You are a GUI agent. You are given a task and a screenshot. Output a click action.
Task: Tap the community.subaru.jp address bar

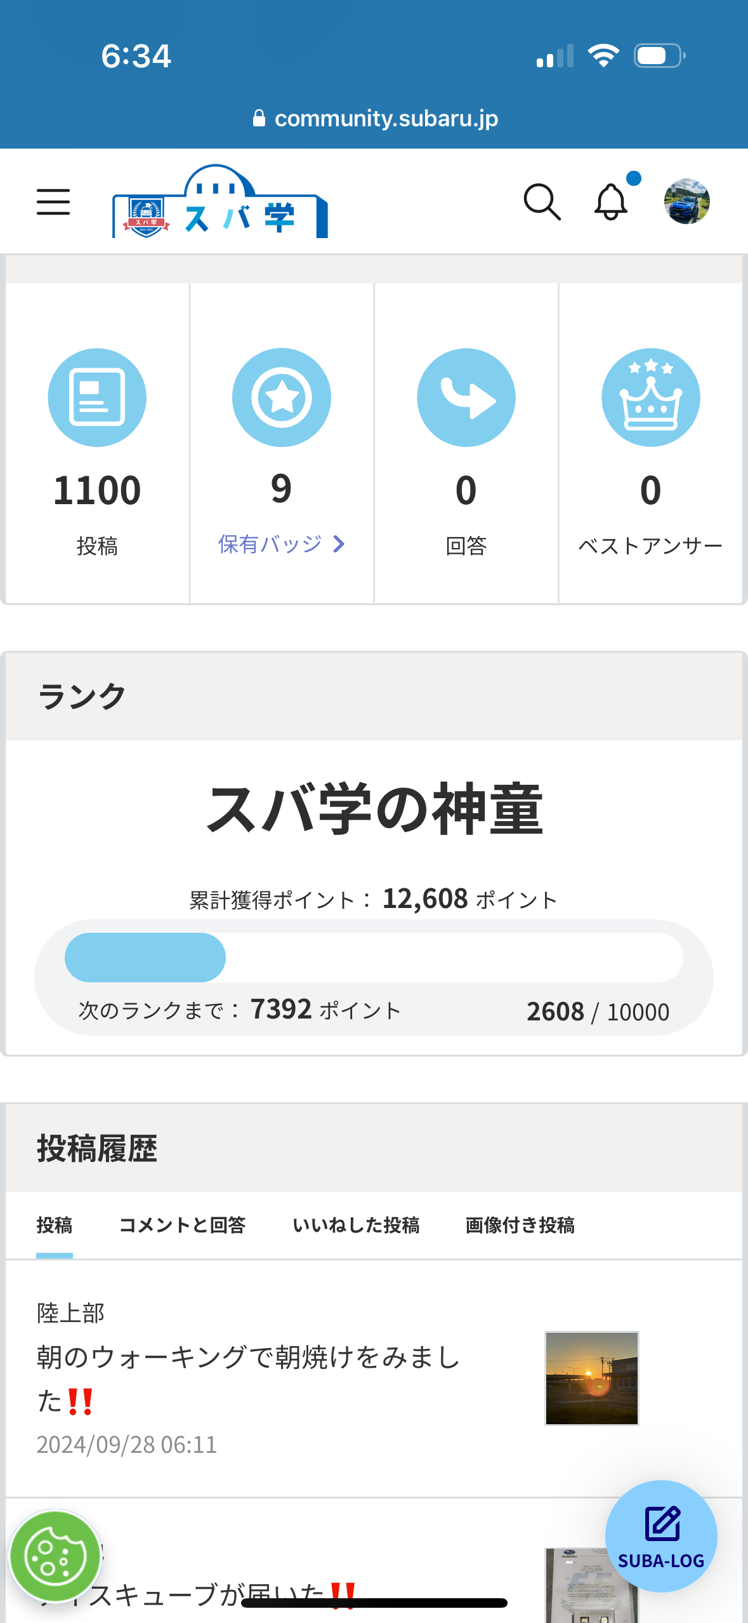374,118
